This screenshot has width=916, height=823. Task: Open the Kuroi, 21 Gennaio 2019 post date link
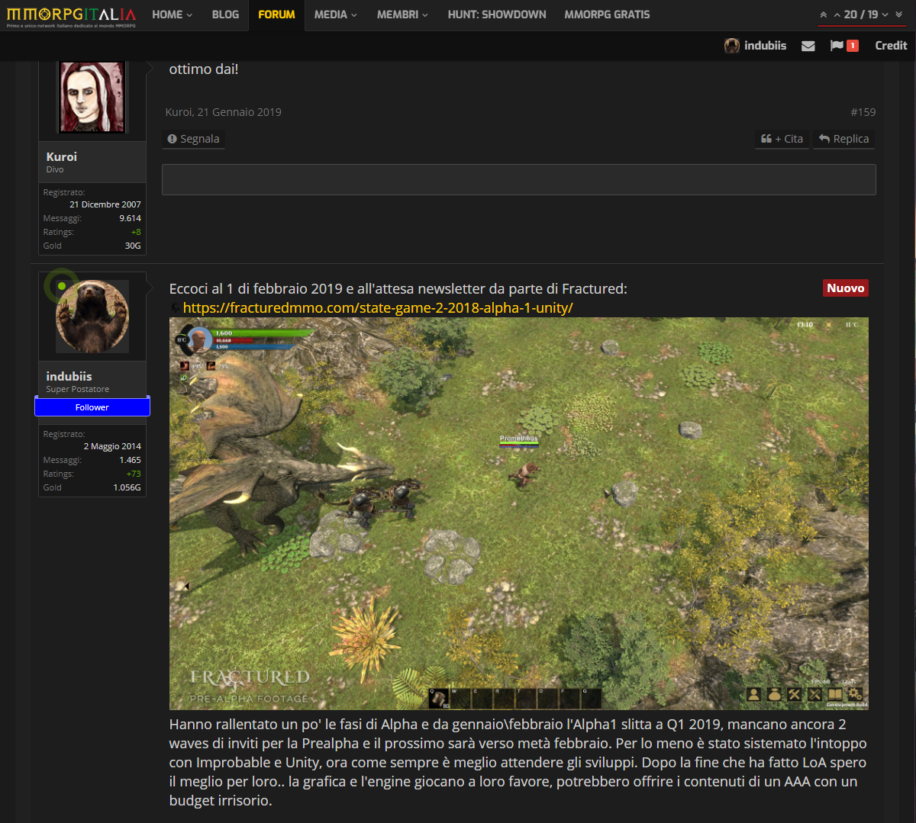point(224,112)
